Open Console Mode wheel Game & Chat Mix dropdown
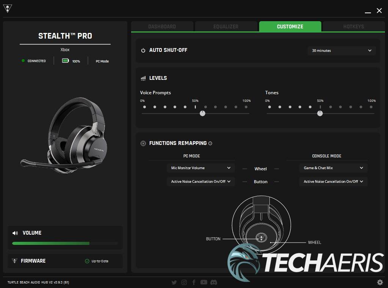This screenshot has width=388, height=288. pyautogui.click(x=333, y=168)
